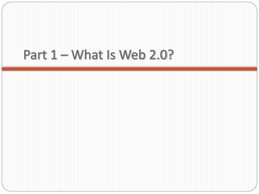Viewport: 259px width, 194px height.
Task: Click the thin gray stripe under the orange bar
Action: click(129, 70)
